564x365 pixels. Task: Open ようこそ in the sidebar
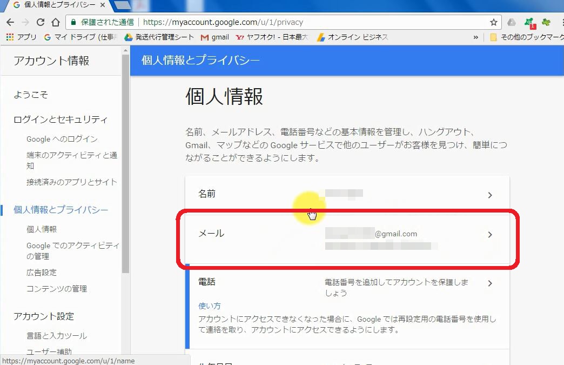31,95
